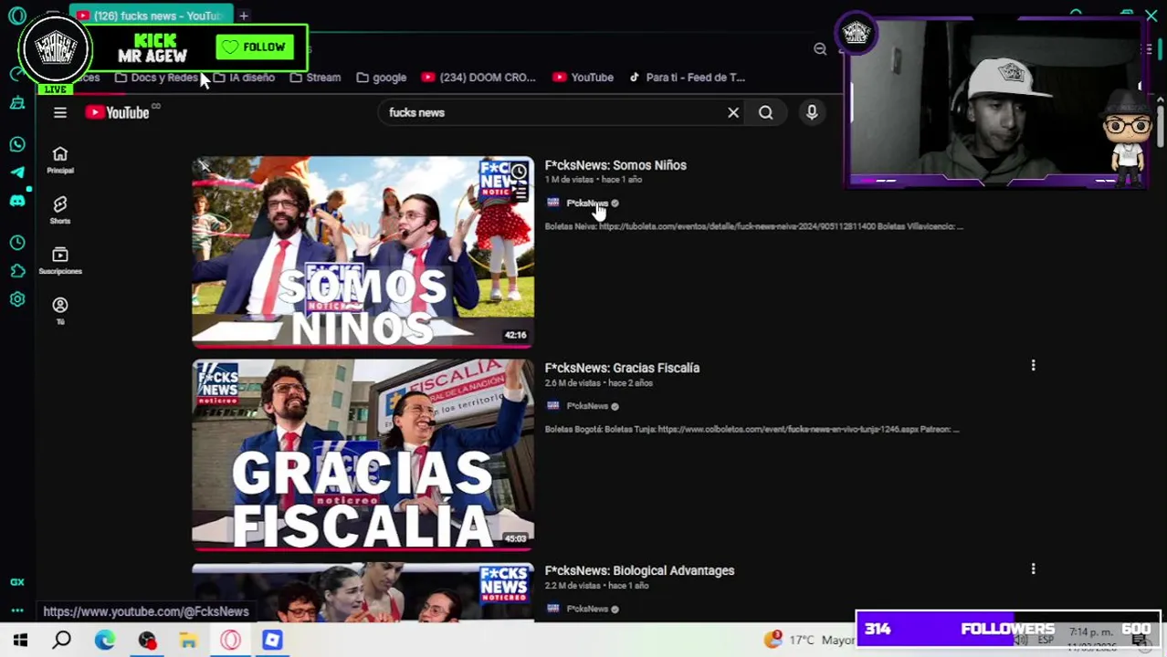Open options menu for Gracias Fiscalía
The width and height of the screenshot is (1167, 657).
[1033, 366]
